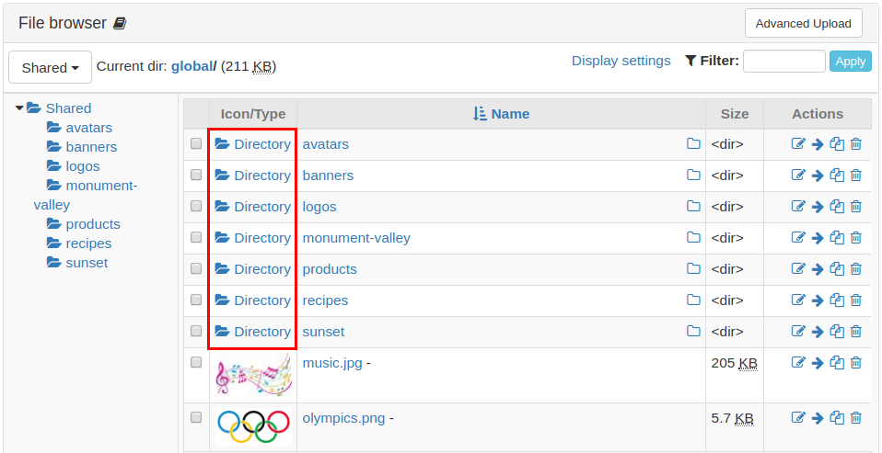Click the trash icon for music.jpg
This screenshot has height=453, width=882.
[855, 363]
